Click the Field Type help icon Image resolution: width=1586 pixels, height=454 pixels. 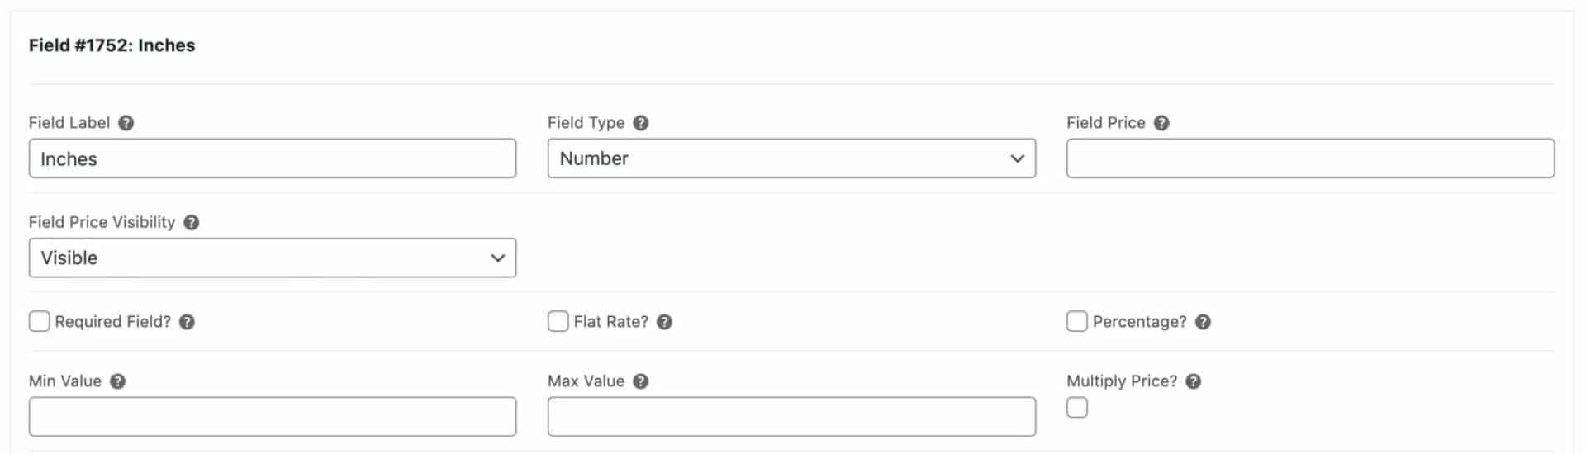(x=641, y=123)
